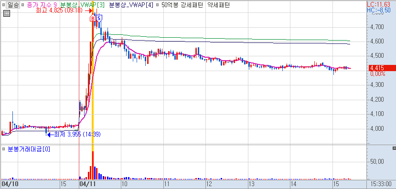
Task: Click the 0,00% change label
Action: [x=378, y=74]
